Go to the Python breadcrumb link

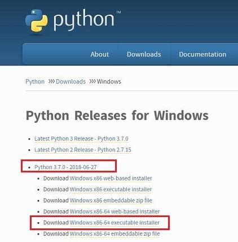[35, 81]
